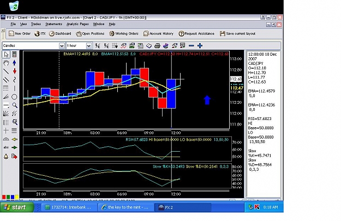View Working Orders
The height and width of the screenshot is (221, 341).
[124, 33]
